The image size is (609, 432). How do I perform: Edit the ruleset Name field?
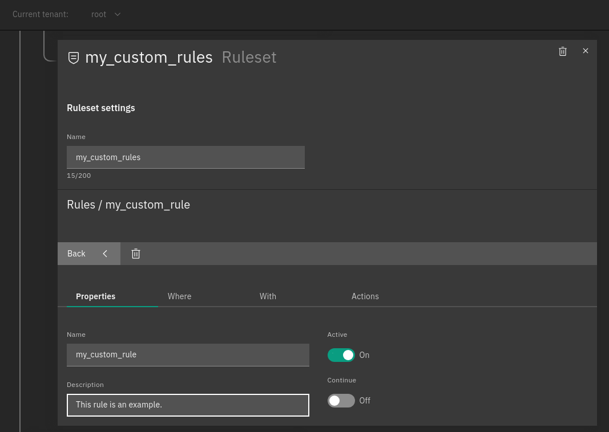[185, 157]
